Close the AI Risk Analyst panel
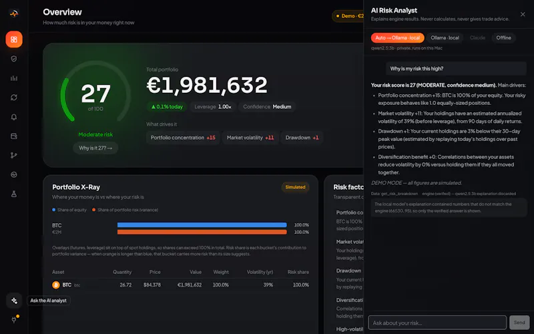Screen dimensions: 534x334 [523, 14]
